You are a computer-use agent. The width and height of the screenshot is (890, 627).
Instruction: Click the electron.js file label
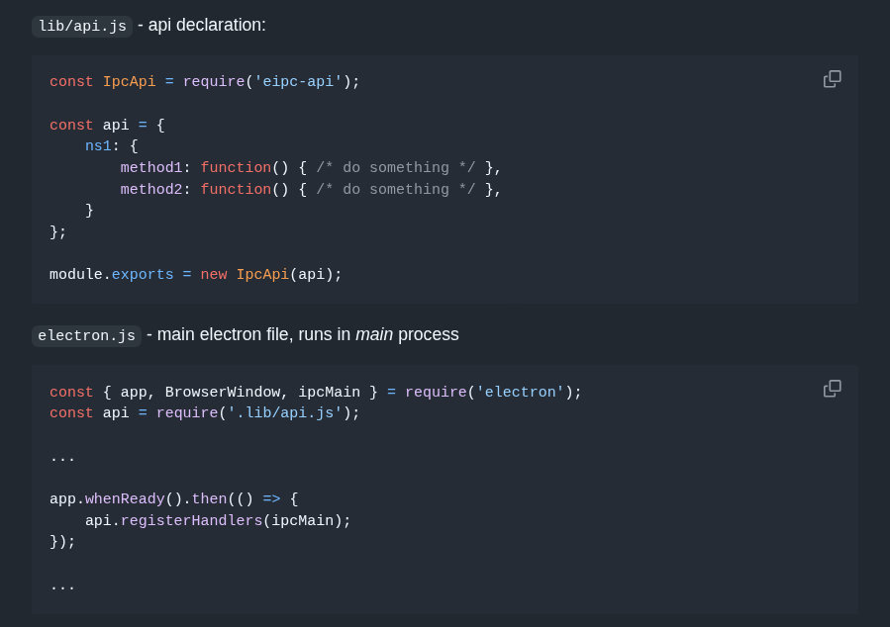86,335
